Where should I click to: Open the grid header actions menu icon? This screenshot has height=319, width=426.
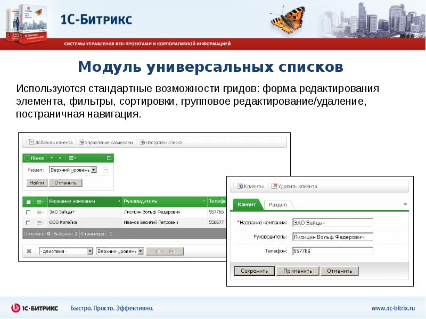pos(40,202)
